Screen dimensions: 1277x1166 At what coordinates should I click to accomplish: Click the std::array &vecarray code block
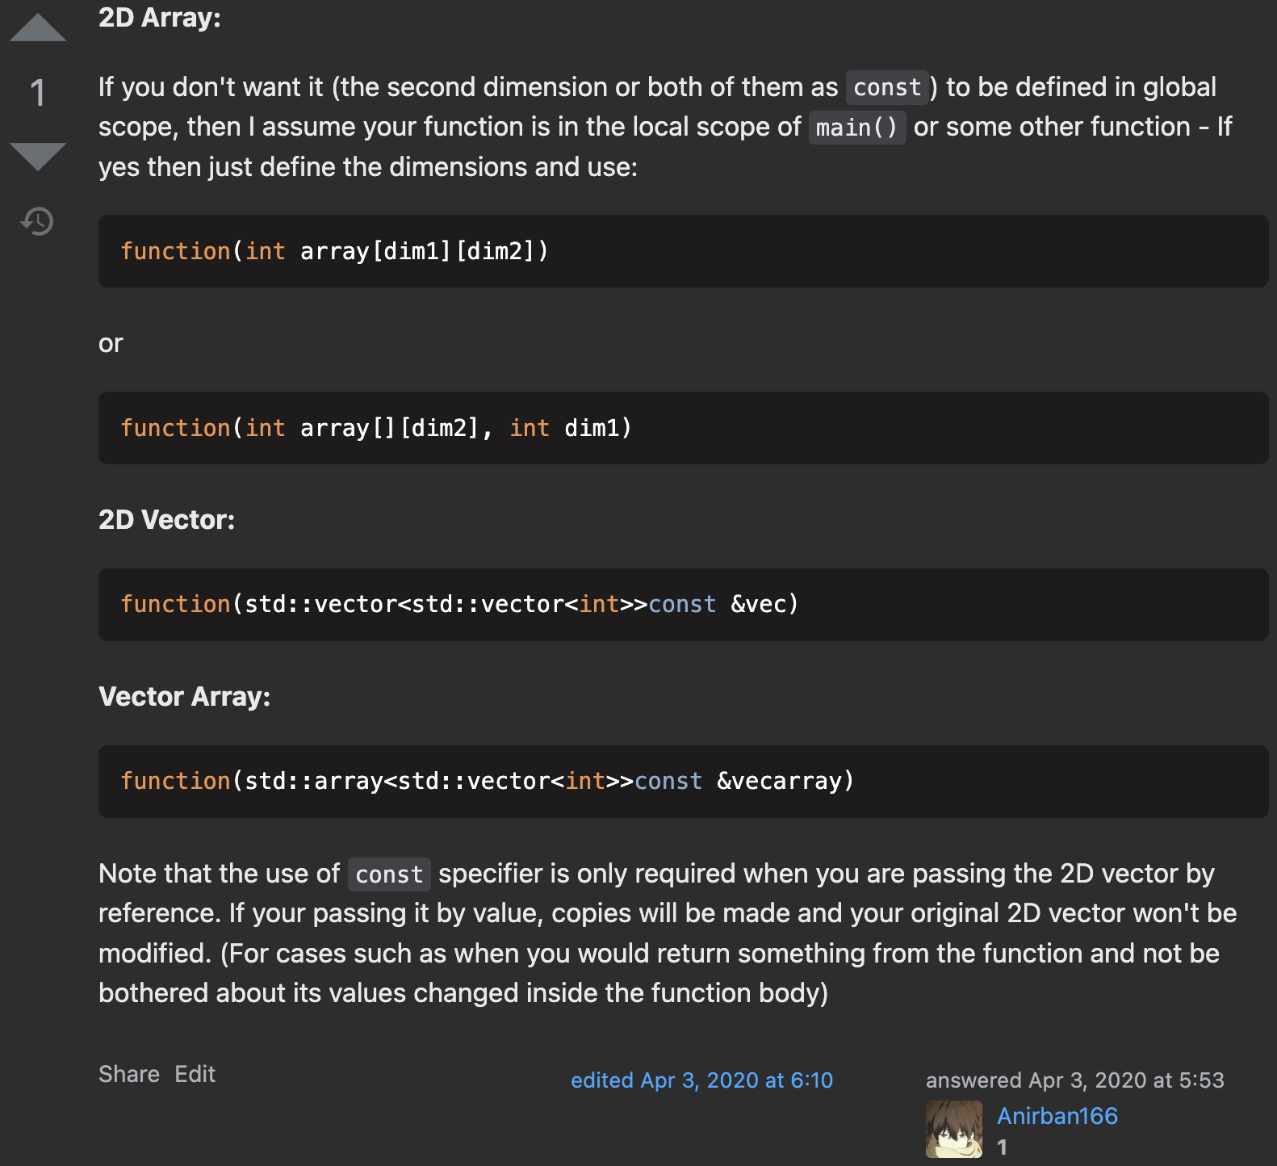click(x=683, y=782)
